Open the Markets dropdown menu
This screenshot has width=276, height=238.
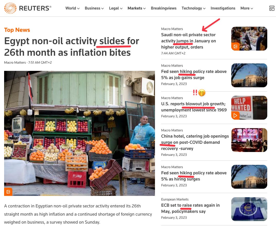coord(137,8)
